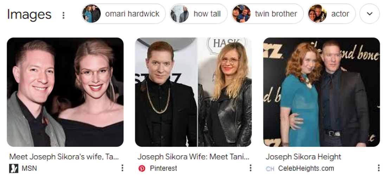Viewport: 392px width, 177px height.
Task: Click the Pinterest logo icon
Action: (x=142, y=169)
